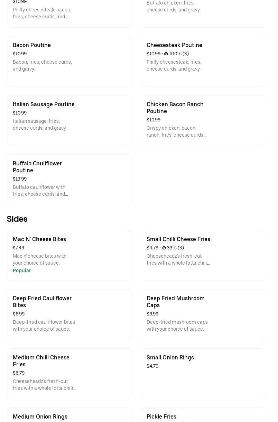Image resolution: width=278 pixels, height=422 pixels.
Task: Click the Sides section heading
Action: 17,219
